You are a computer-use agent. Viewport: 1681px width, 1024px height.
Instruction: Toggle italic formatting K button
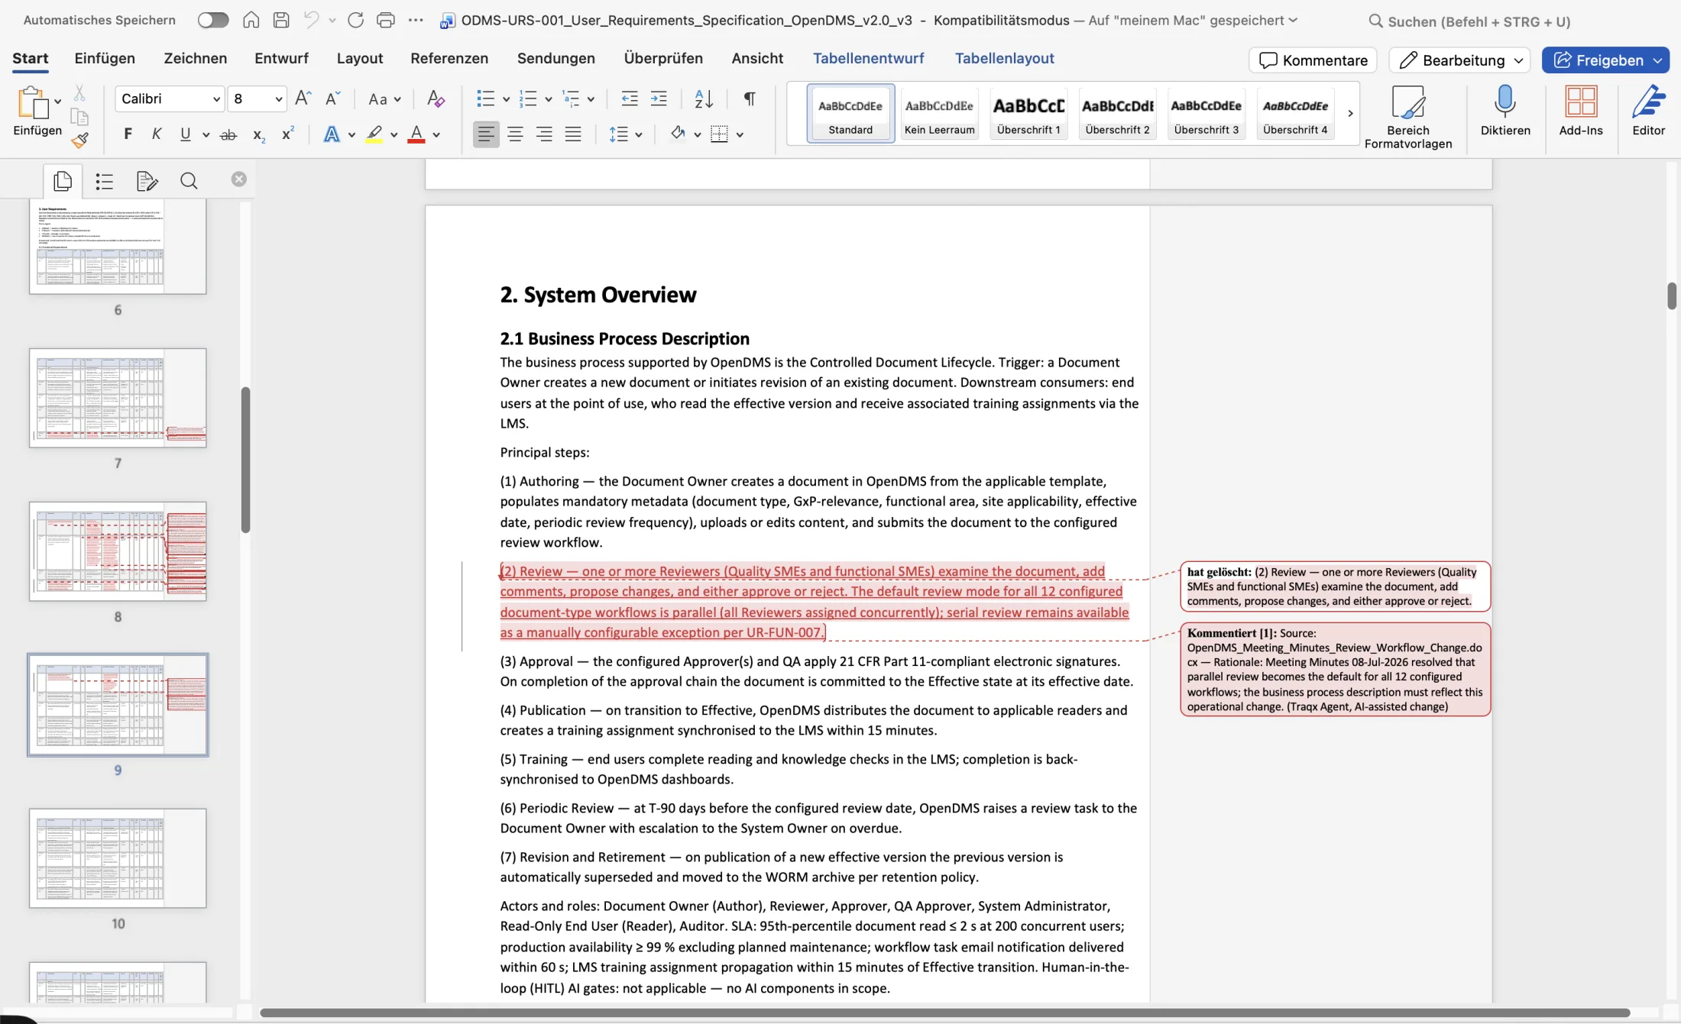click(157, 134)
